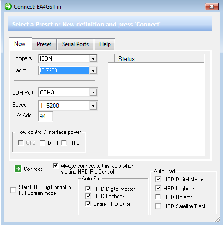Viewport: 223px width, 225px height.
Task: Enable Auto Start HRD Satellite Track
Action: (158, 206)
